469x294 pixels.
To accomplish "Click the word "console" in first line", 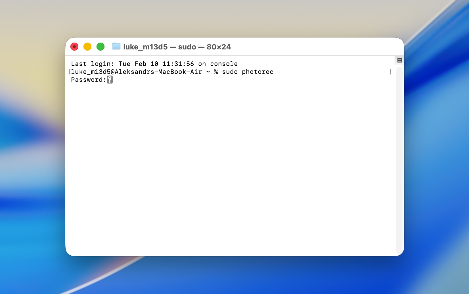I will coord(224,64).
